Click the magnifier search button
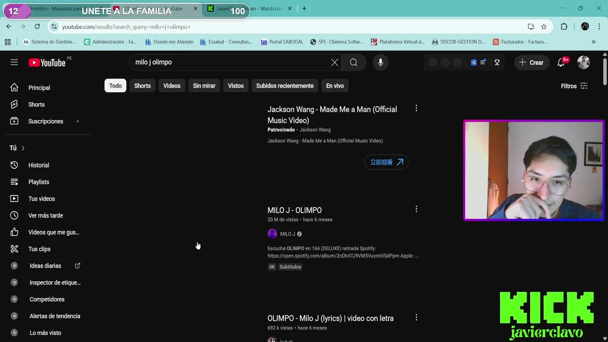Viewport: 608px width, 342px height. pyautogui.click(x=353, y=62)
